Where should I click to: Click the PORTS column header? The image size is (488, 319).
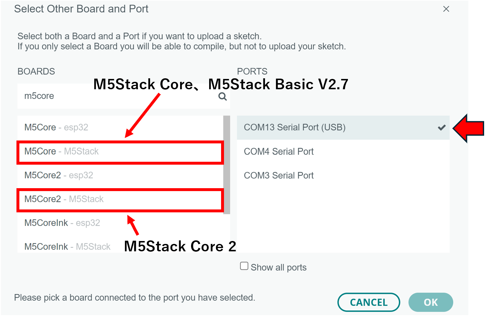point(252,71)
